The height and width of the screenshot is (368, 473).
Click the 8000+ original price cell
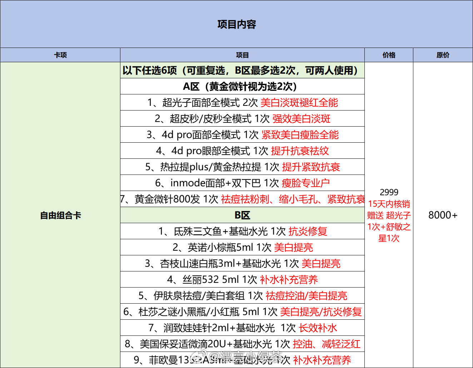[x=443, y=215]
